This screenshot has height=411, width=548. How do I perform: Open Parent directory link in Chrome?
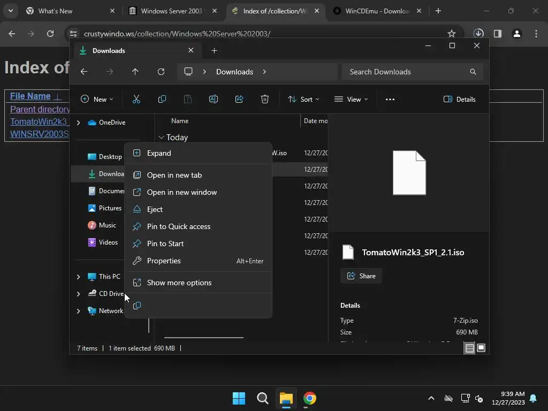pyautogui.click(x=40, y=109)
